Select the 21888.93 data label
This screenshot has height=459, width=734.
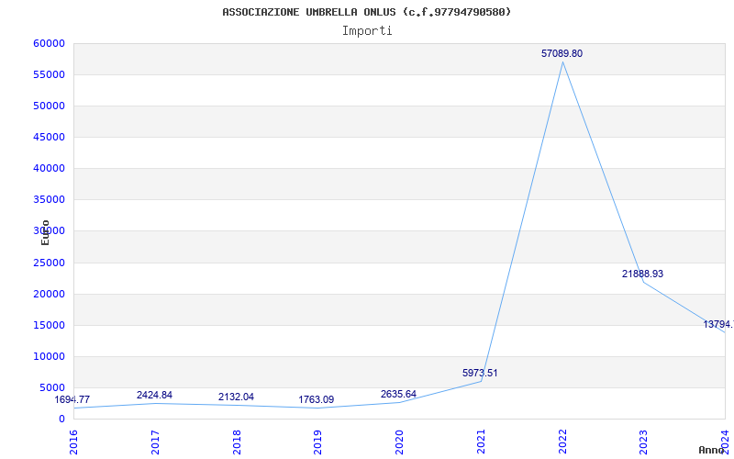[x=642, y=274]
